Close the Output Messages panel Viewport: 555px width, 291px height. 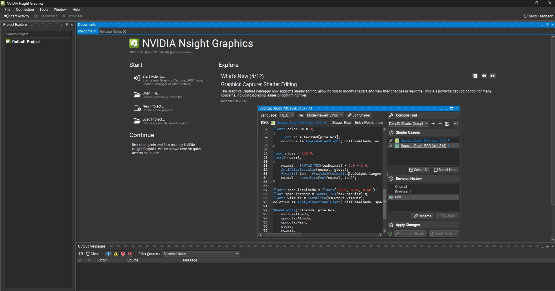tap(553, 246)
